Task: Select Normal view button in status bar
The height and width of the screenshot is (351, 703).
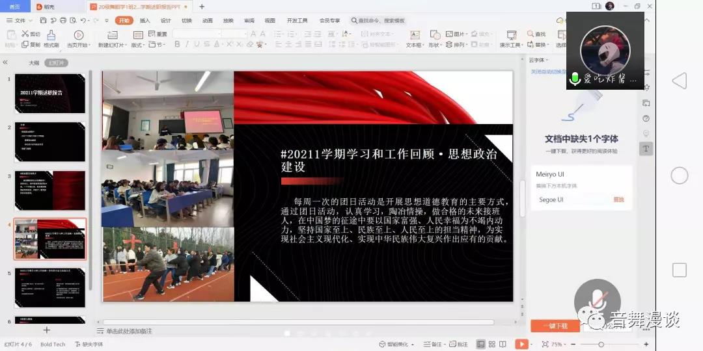Action: coord(481,344)
